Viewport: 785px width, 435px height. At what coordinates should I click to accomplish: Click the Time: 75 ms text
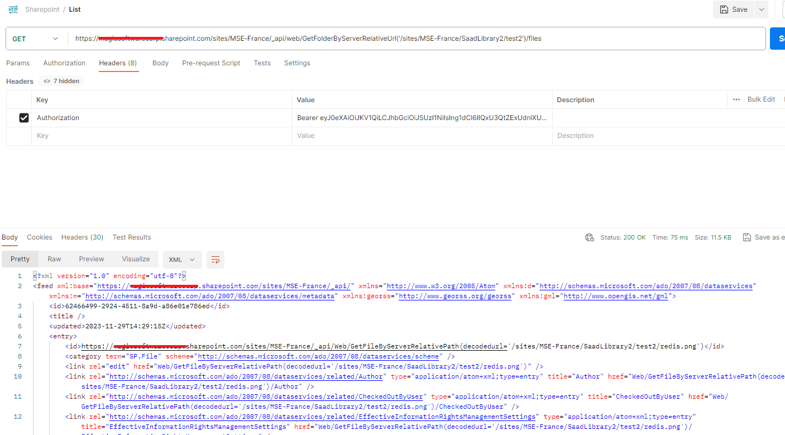tap(670, 237)
